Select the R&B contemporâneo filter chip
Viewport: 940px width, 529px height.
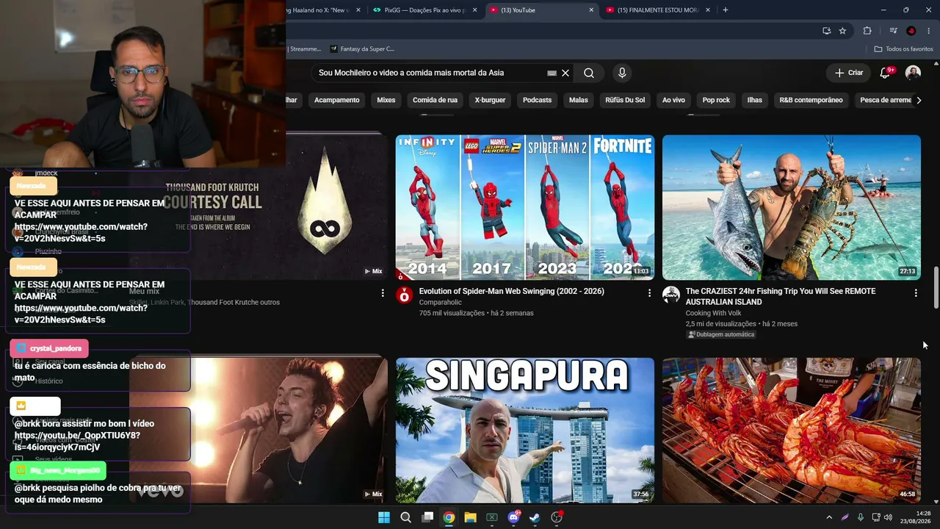pyautogui.click(x=811, y=100)
